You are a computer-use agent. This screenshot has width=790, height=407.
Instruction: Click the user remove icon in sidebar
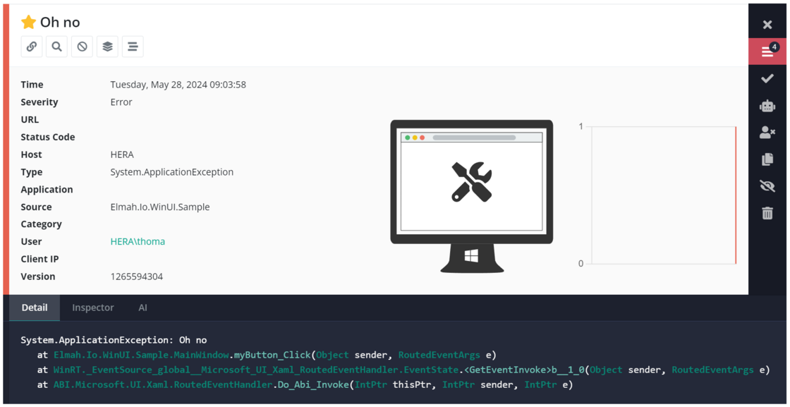point(767,133)
